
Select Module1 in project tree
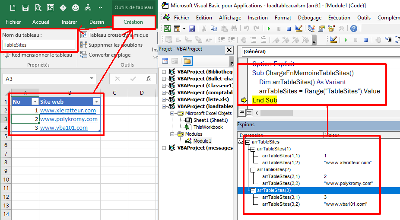pyautogui.click(x=202, y=141)
